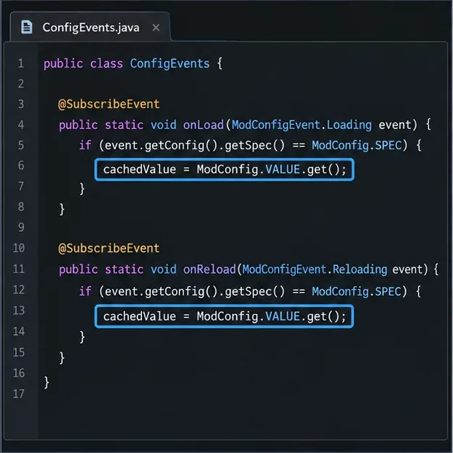
Task: Click event.getConfig() on line 5
Action: tap(161, 145)
